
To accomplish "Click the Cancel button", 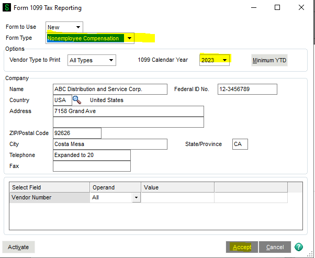I will pos(275,247).
